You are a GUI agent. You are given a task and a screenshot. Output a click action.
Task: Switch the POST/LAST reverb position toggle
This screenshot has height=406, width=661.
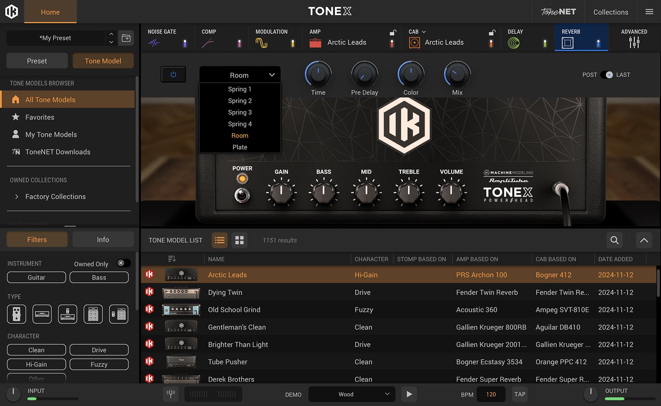click(x=606, y=75)
